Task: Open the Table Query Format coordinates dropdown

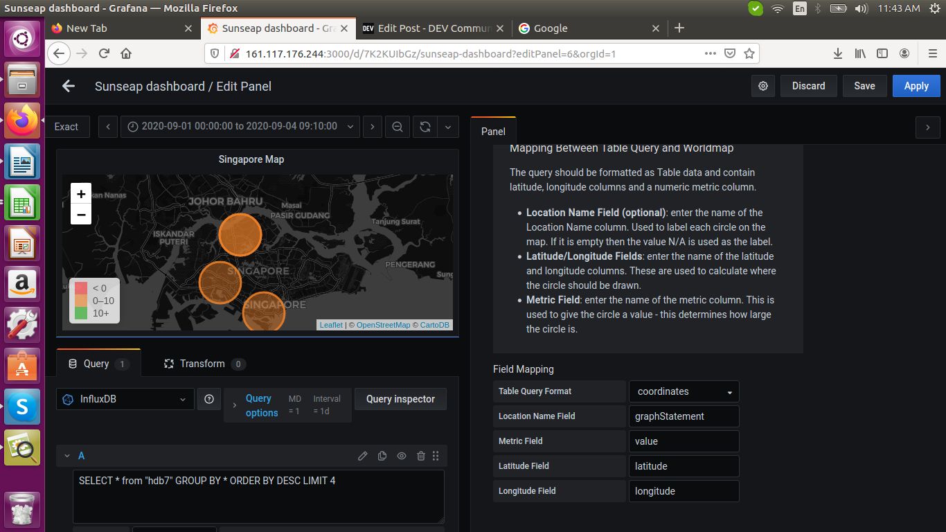Action: tap(684, 391)
